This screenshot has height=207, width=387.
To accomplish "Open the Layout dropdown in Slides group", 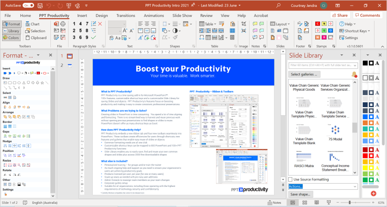I will click(x=280, y=24).
